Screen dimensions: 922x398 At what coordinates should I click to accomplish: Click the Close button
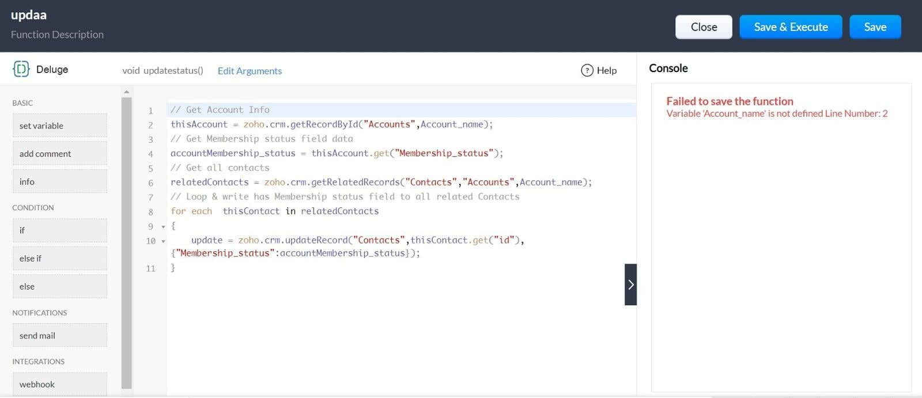click(704, 27)
